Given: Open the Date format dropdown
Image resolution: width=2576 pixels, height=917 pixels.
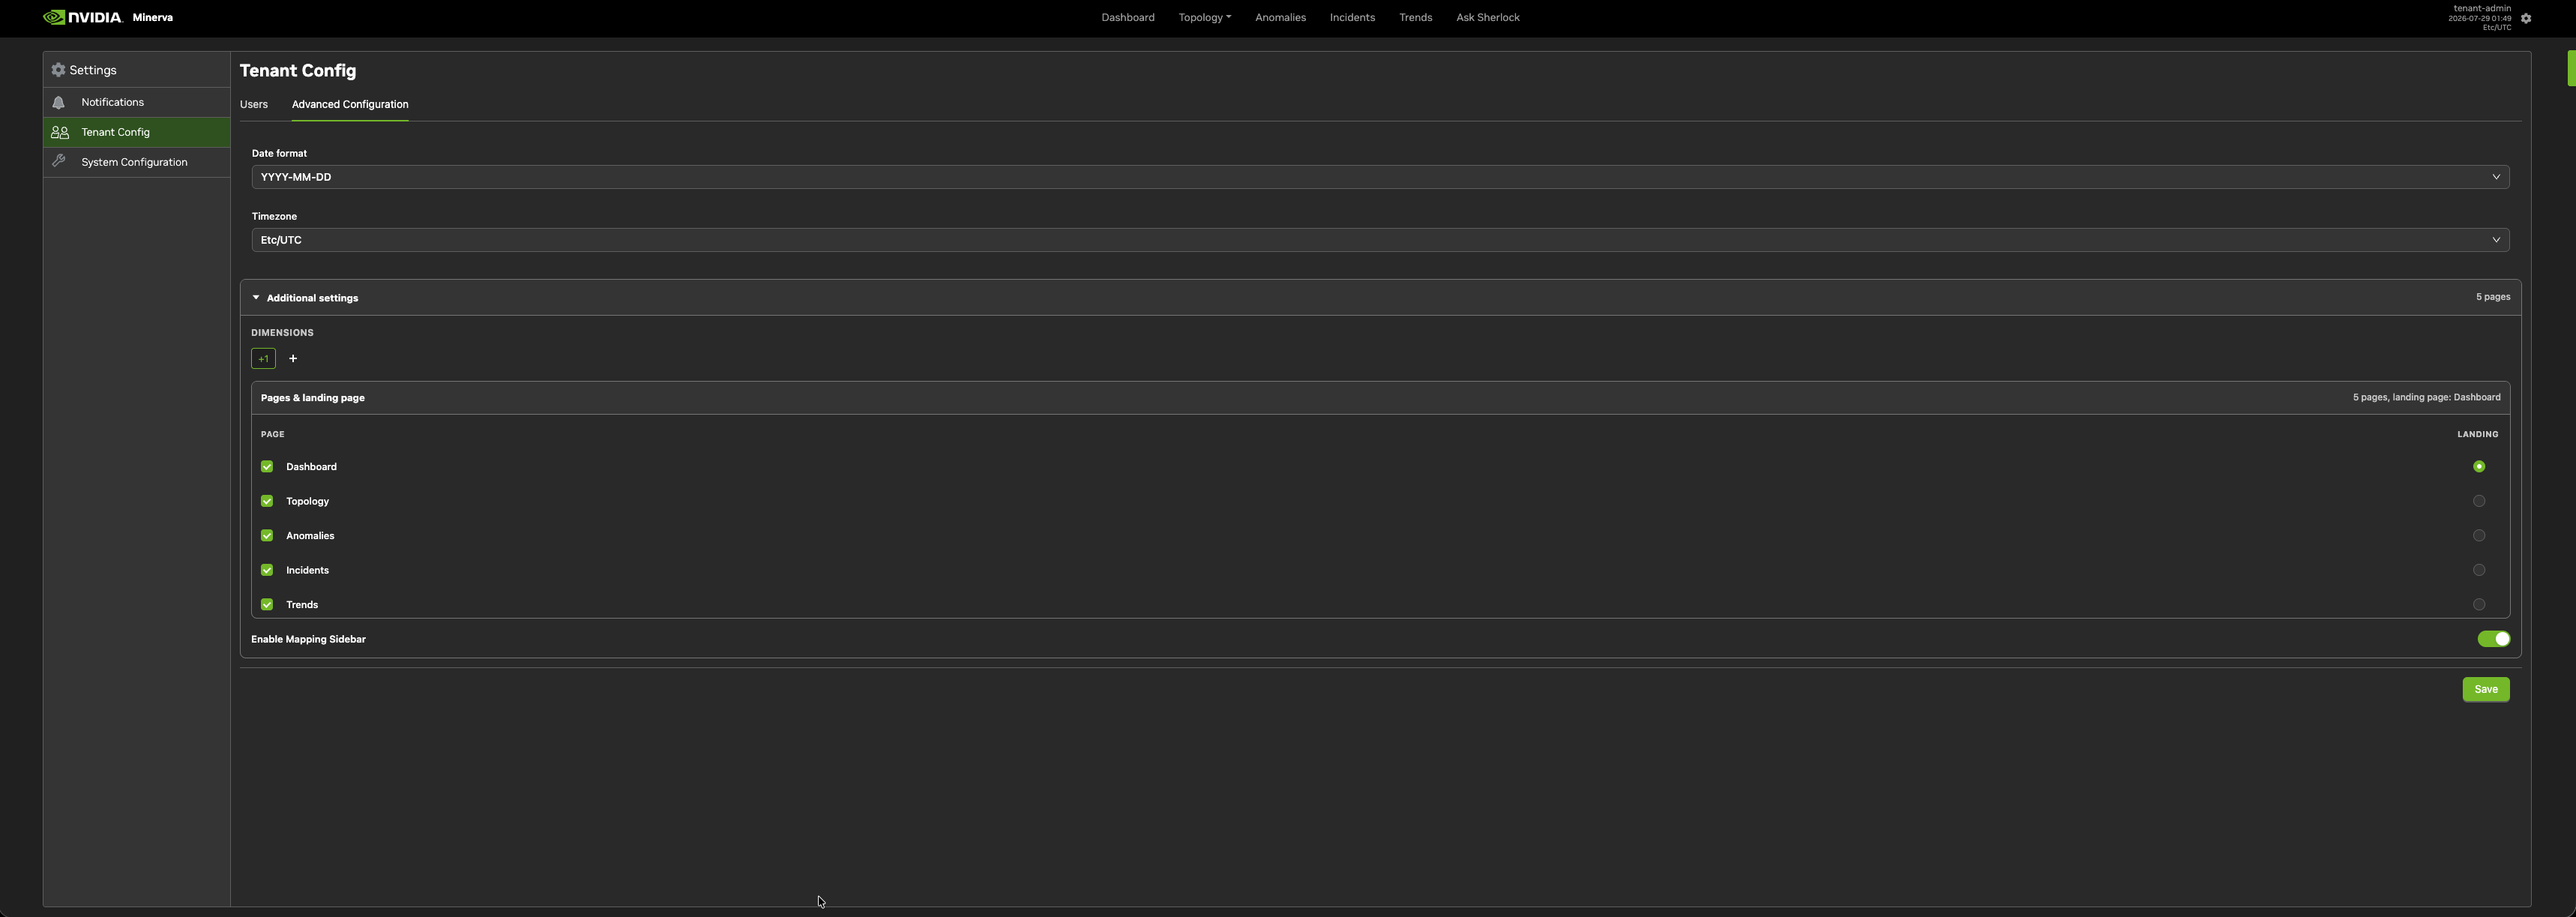Looking at the screenshot, I should (x=1380, y=177).
